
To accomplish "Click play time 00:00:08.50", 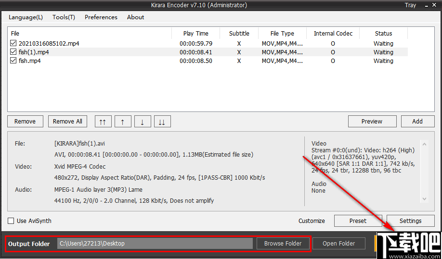I will click(196, 61).
